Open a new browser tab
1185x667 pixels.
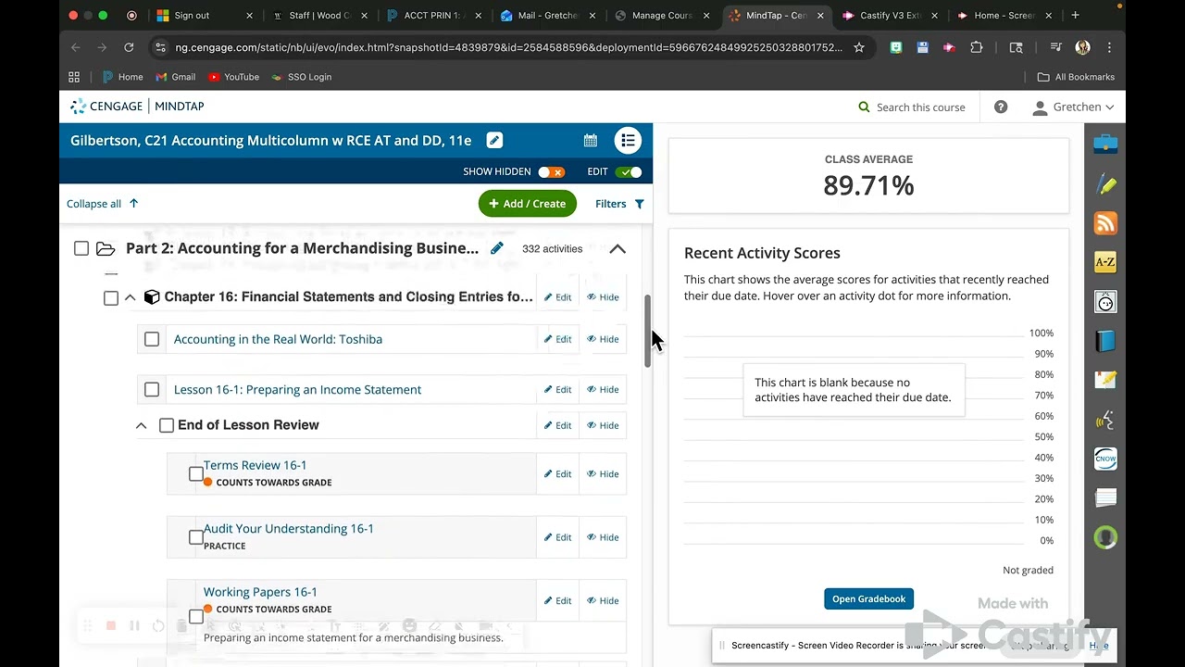[x=1075, y=16]
